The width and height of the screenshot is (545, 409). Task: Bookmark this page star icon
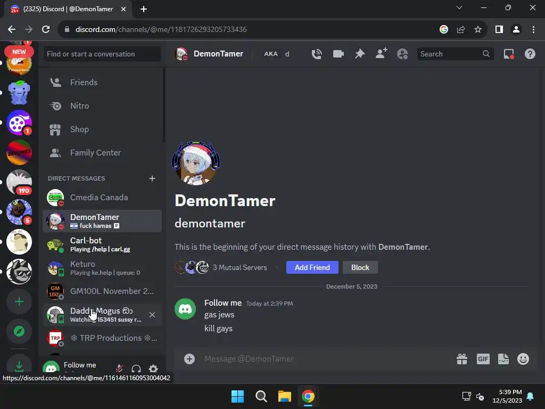pyautogui.click(x=478, y=29)
